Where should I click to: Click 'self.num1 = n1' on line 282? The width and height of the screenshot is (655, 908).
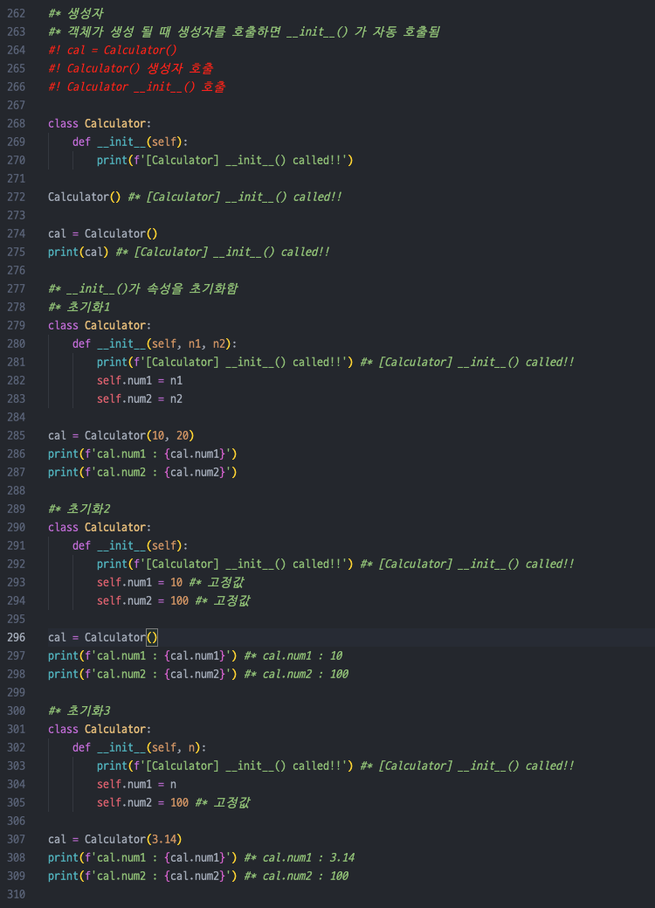140,380
